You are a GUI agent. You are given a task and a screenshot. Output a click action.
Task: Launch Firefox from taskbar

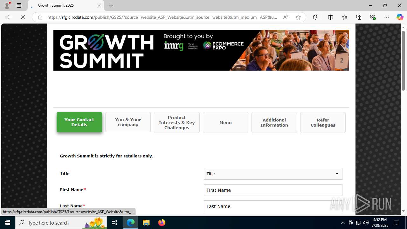click(162, 223)
